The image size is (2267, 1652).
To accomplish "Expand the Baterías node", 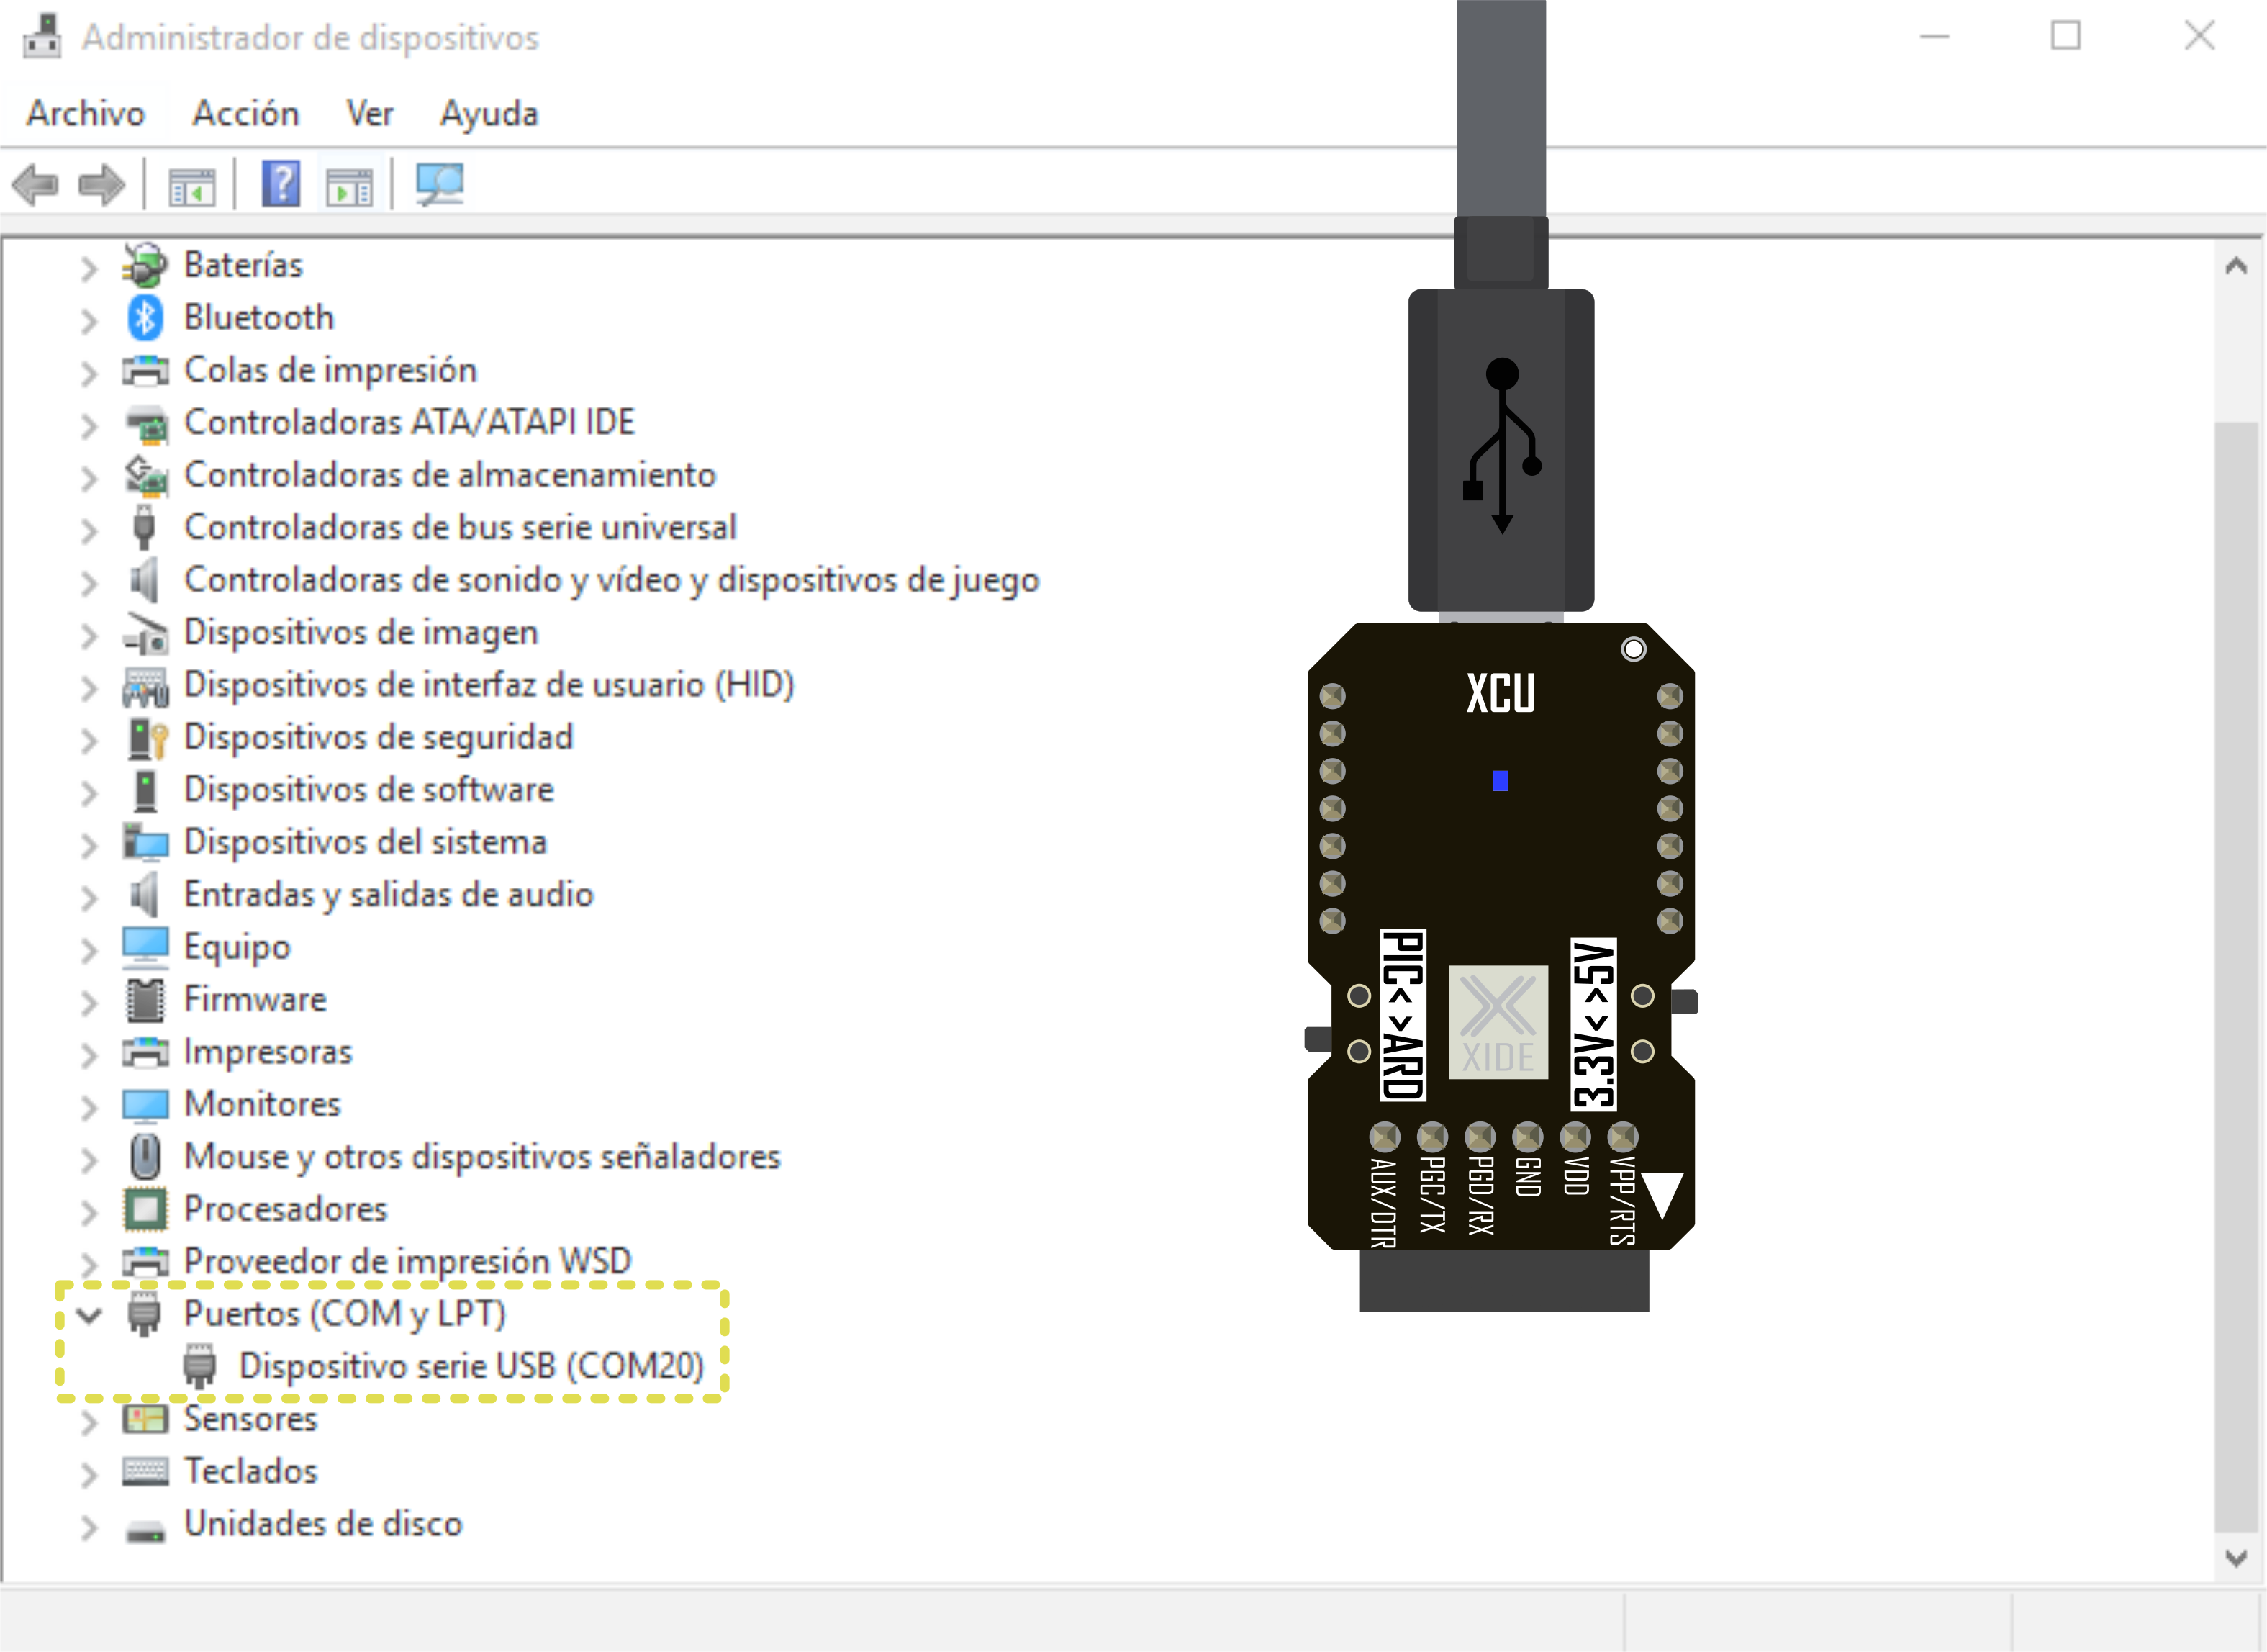I will pos(88,268).
